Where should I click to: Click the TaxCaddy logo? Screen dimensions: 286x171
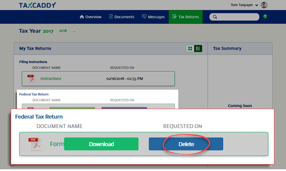[37, 5]
